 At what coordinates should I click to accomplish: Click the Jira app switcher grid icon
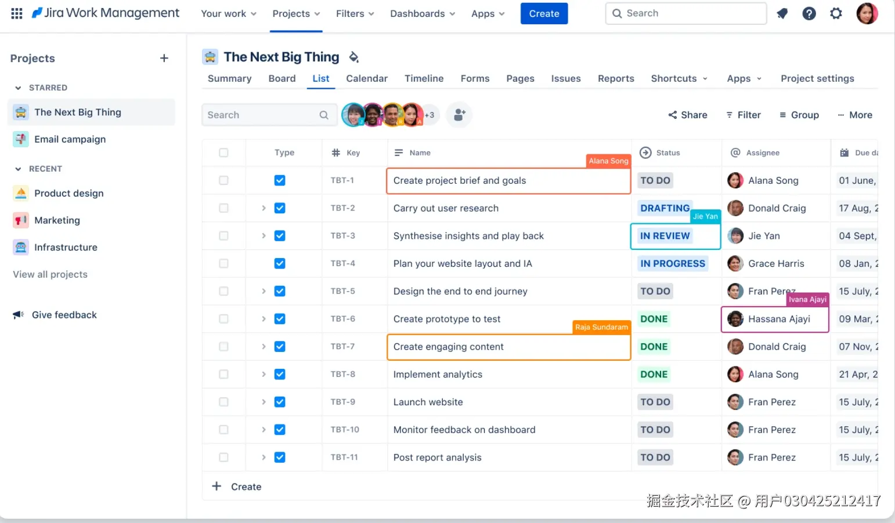pyautogui.click(x=16, y=13)
